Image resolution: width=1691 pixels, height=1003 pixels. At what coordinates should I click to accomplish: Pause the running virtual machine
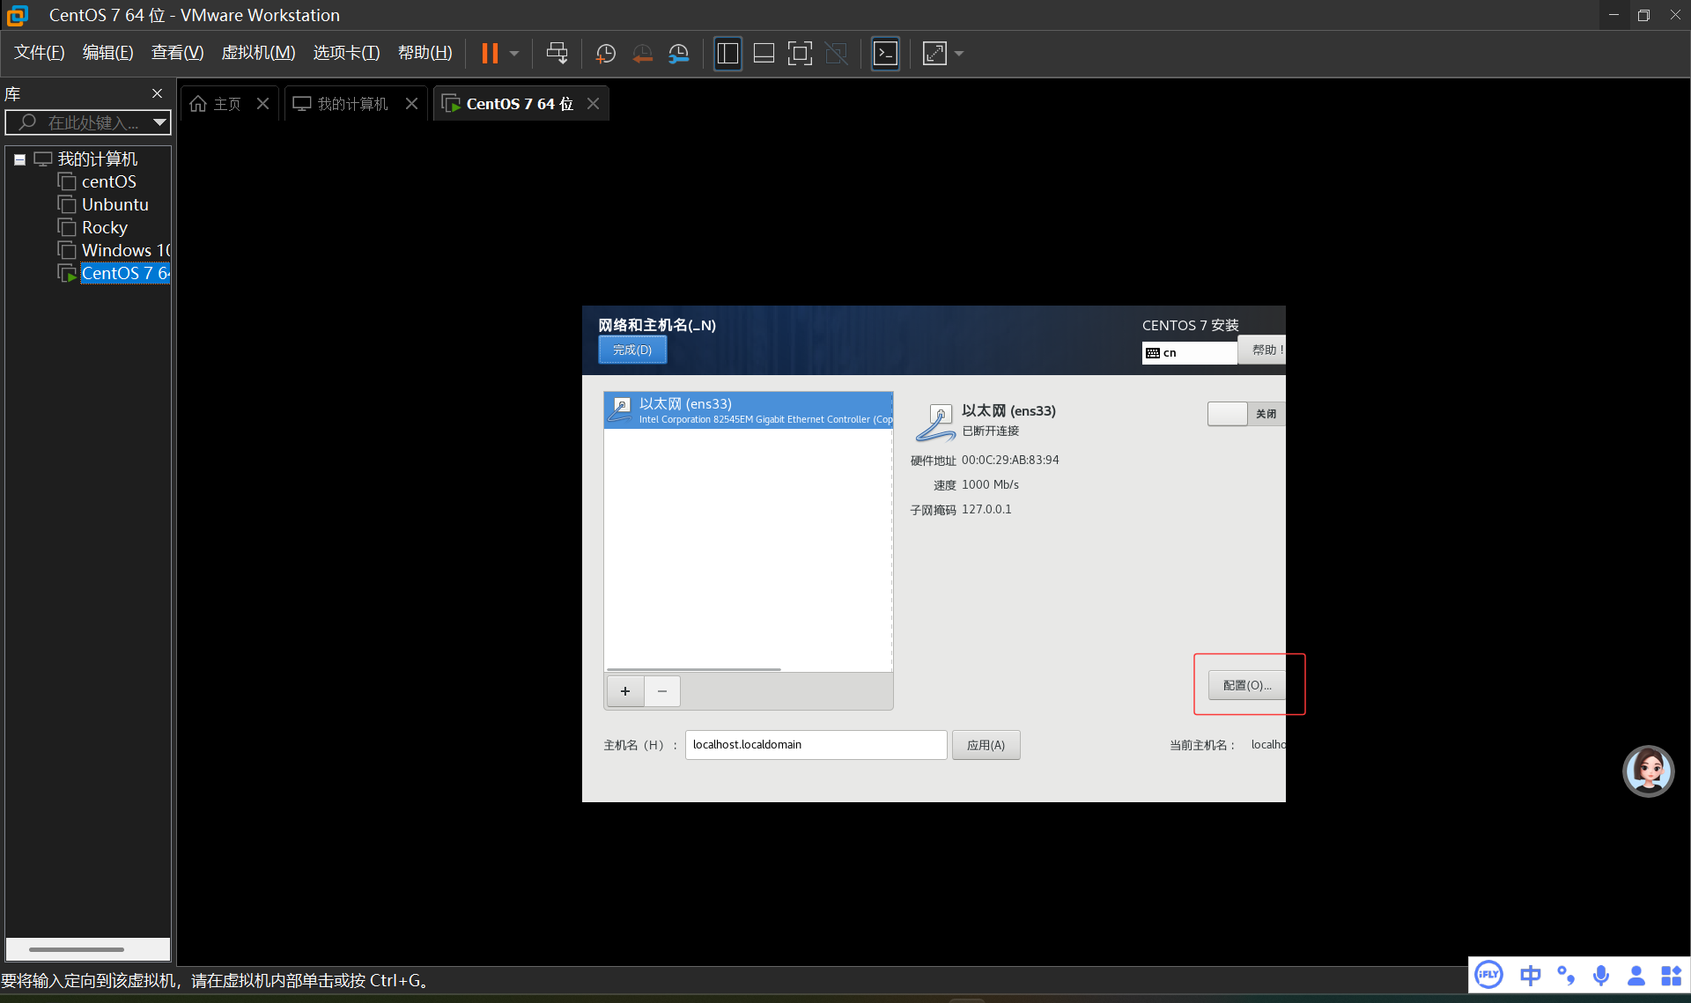click(x=490, y=54)
